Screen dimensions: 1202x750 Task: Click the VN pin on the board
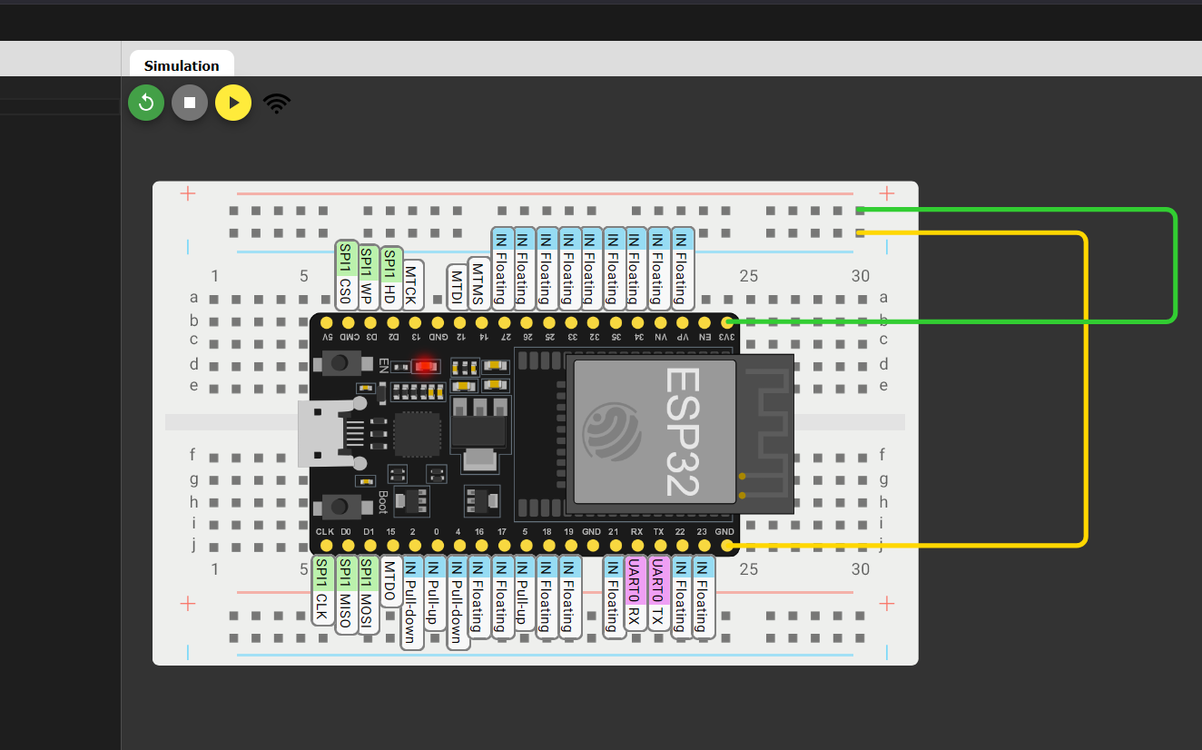660,322
